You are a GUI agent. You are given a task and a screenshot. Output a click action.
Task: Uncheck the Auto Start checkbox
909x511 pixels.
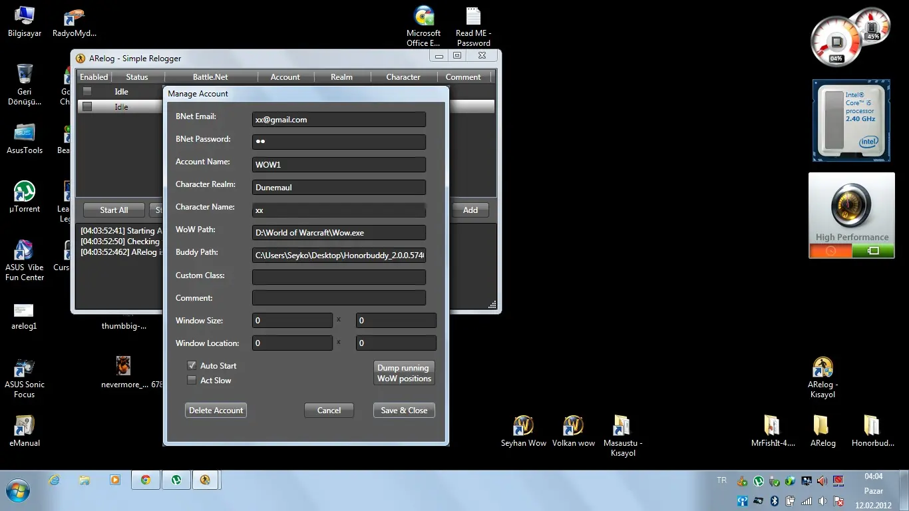[192, 366]
